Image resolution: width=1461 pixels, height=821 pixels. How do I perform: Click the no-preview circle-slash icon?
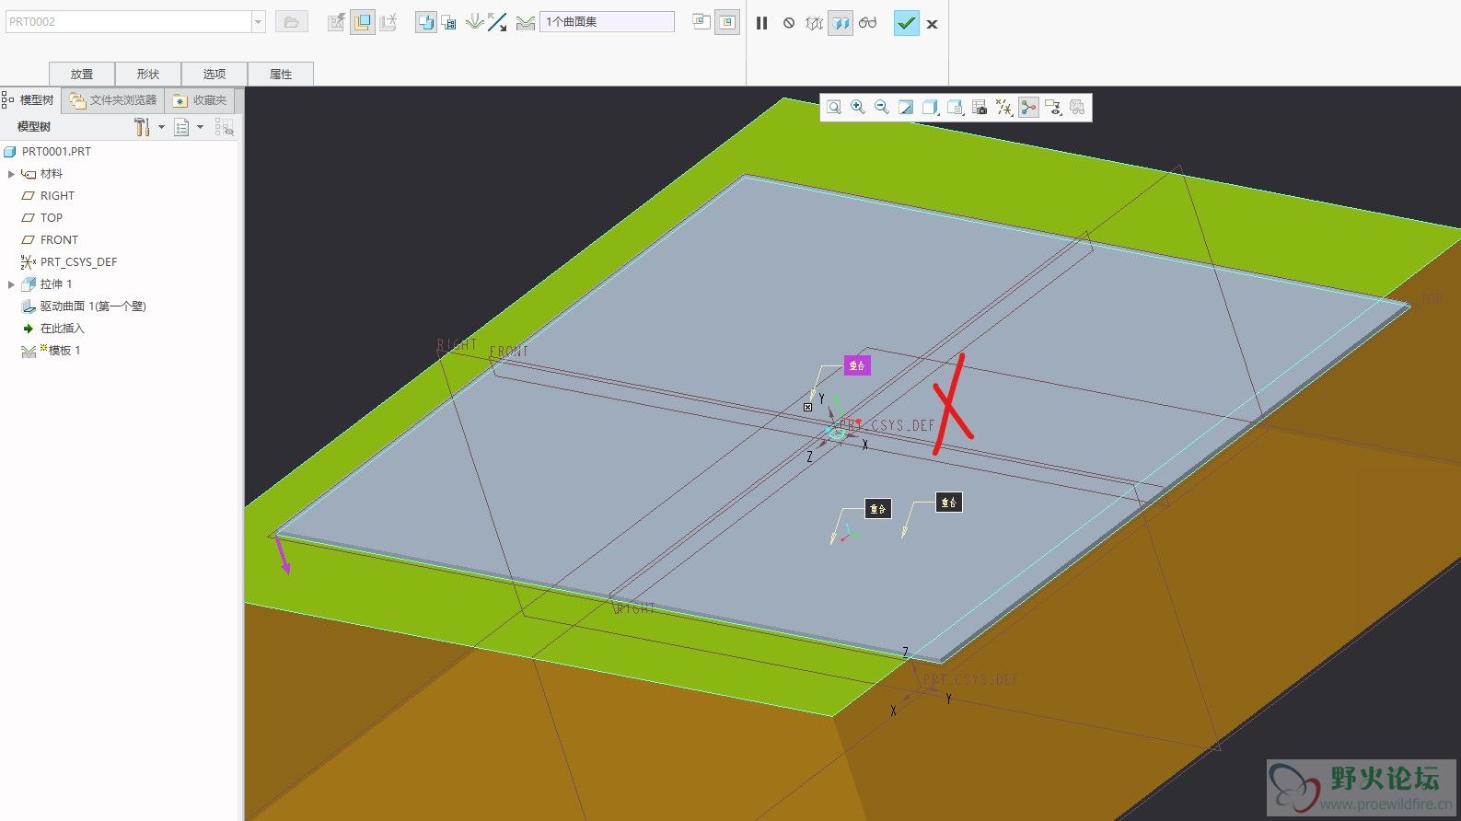(x=789, y=23)
